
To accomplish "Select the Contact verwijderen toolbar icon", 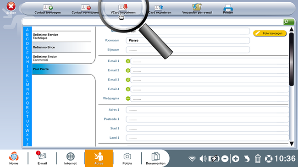I will (x=86, y=7).
